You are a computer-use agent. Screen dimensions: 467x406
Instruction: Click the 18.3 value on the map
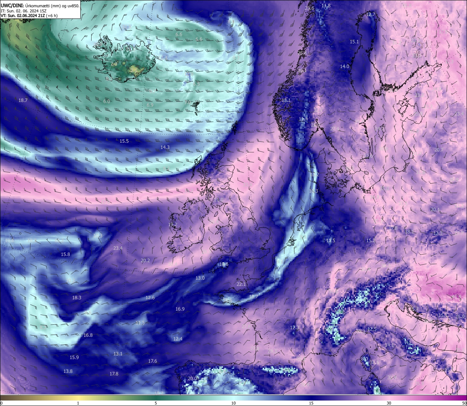coord(77,297)
